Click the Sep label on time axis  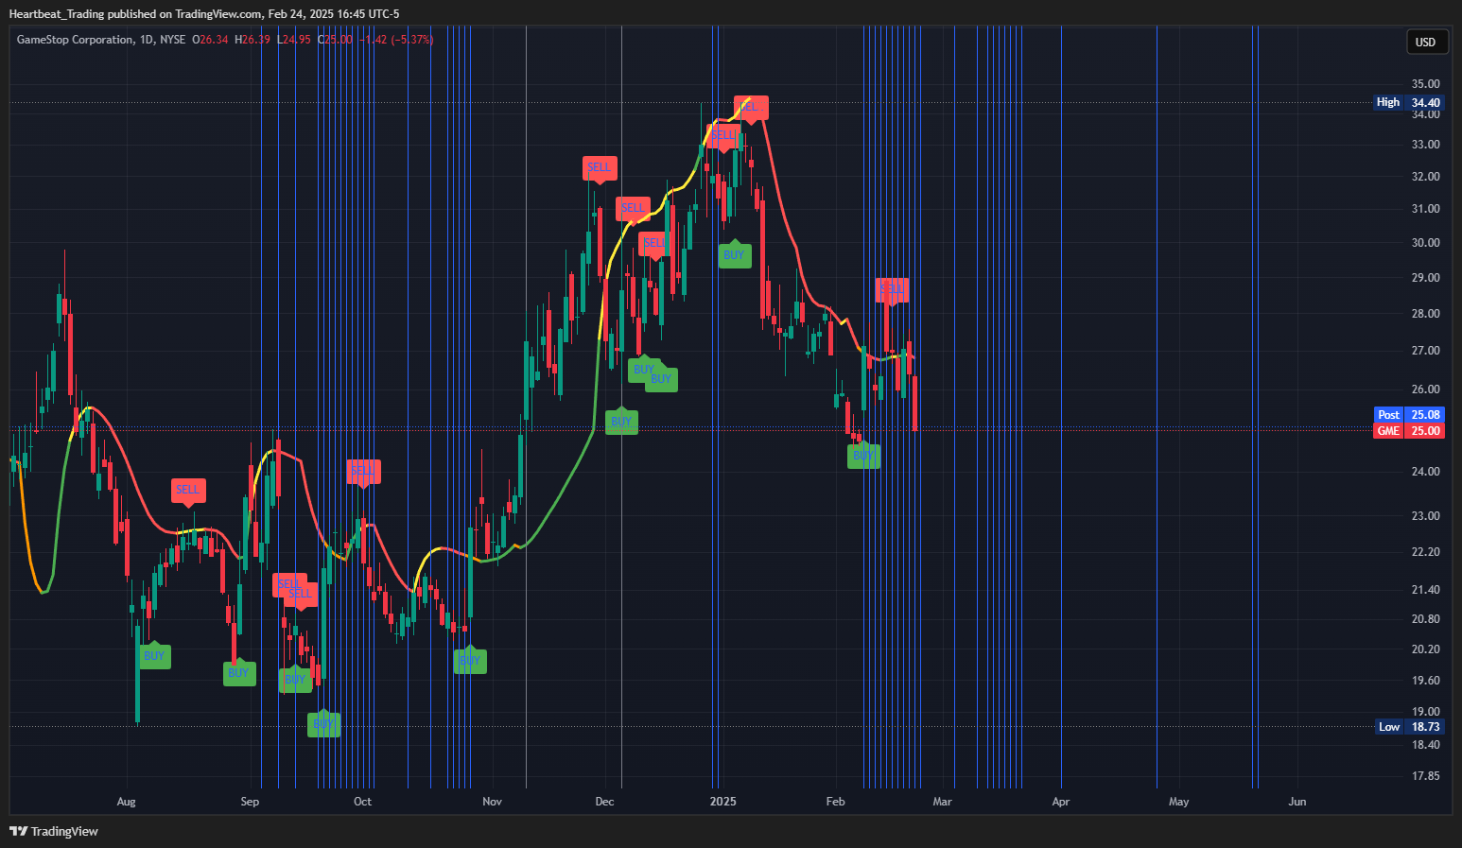tap(250, 802)
